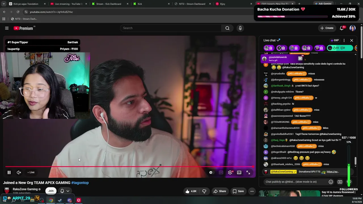
Task: Click the search magnifier button
Action: coord(227,28)
